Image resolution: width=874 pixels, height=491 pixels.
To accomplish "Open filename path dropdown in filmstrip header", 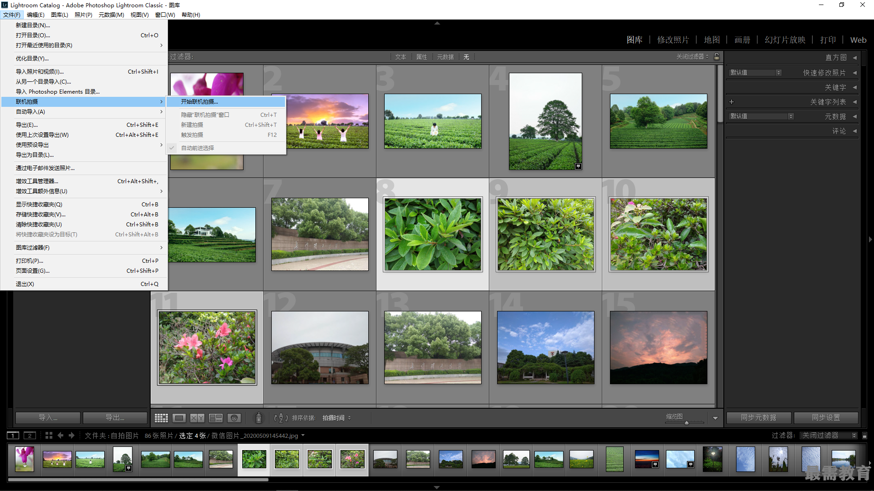I will coord(303,436).
